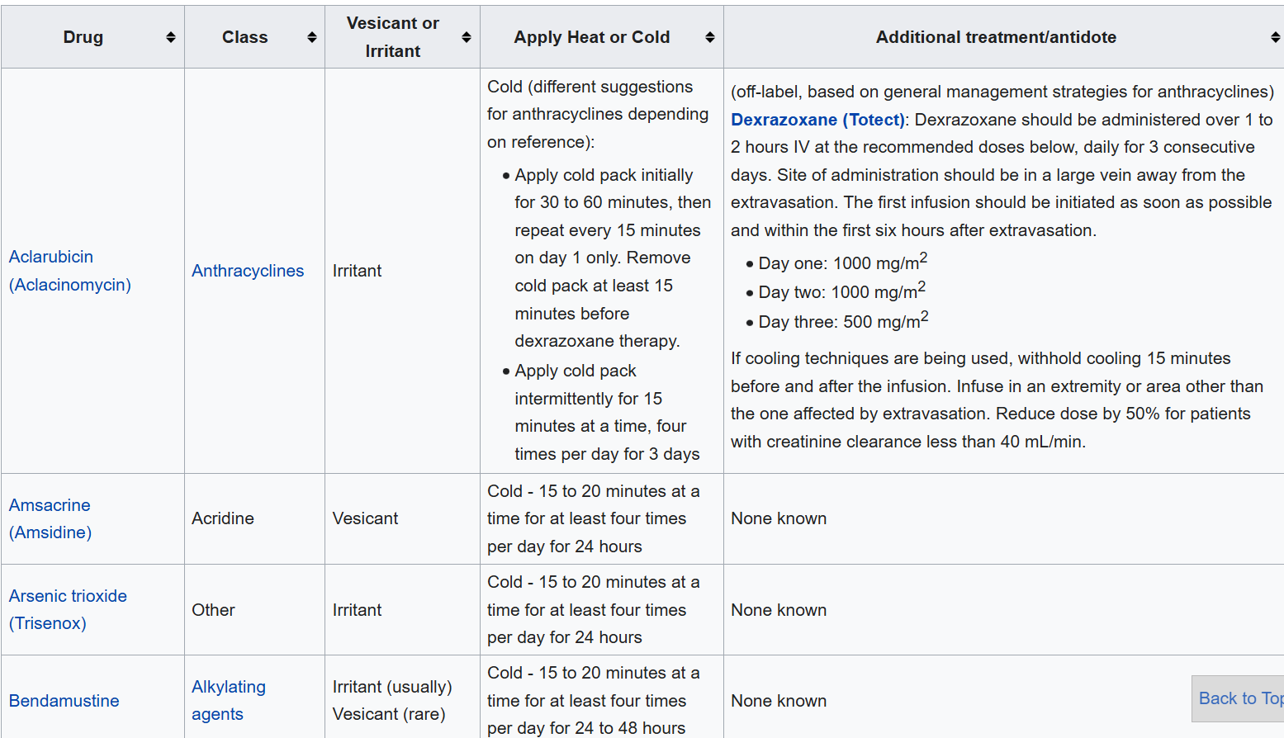1284x738 pixels.
Task: Click the sort arrows in Class column
Action: (311, 37)
